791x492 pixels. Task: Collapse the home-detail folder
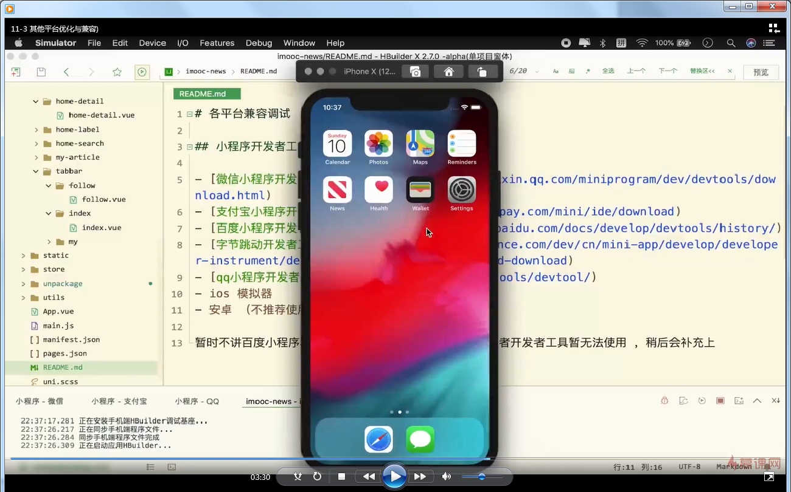coord(36,101)
